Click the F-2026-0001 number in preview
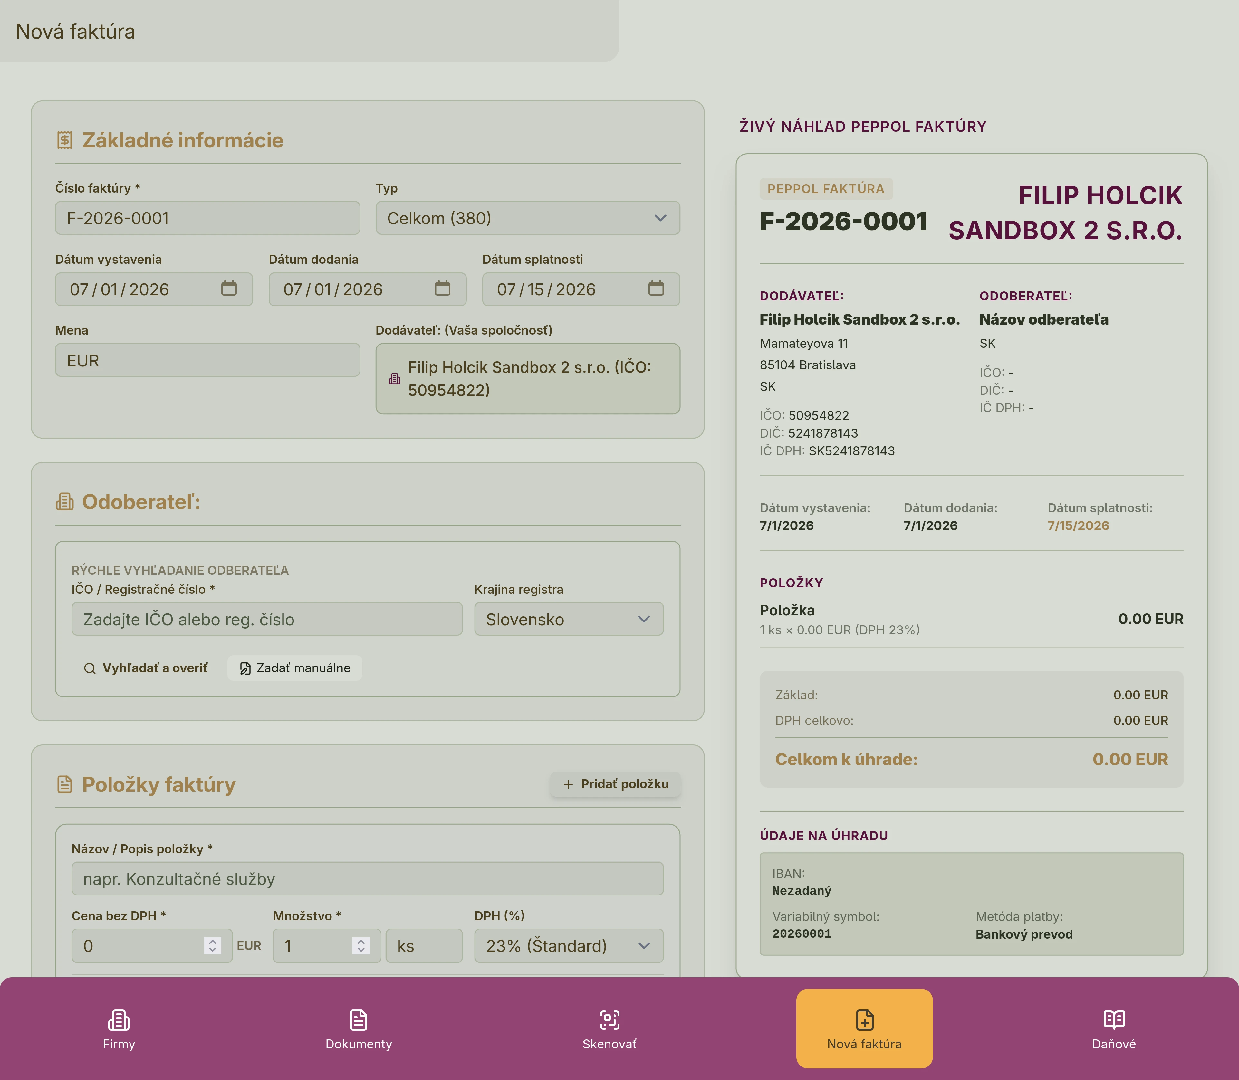1239x1080 pixels. pyautogui.click(x=843, y=221)
